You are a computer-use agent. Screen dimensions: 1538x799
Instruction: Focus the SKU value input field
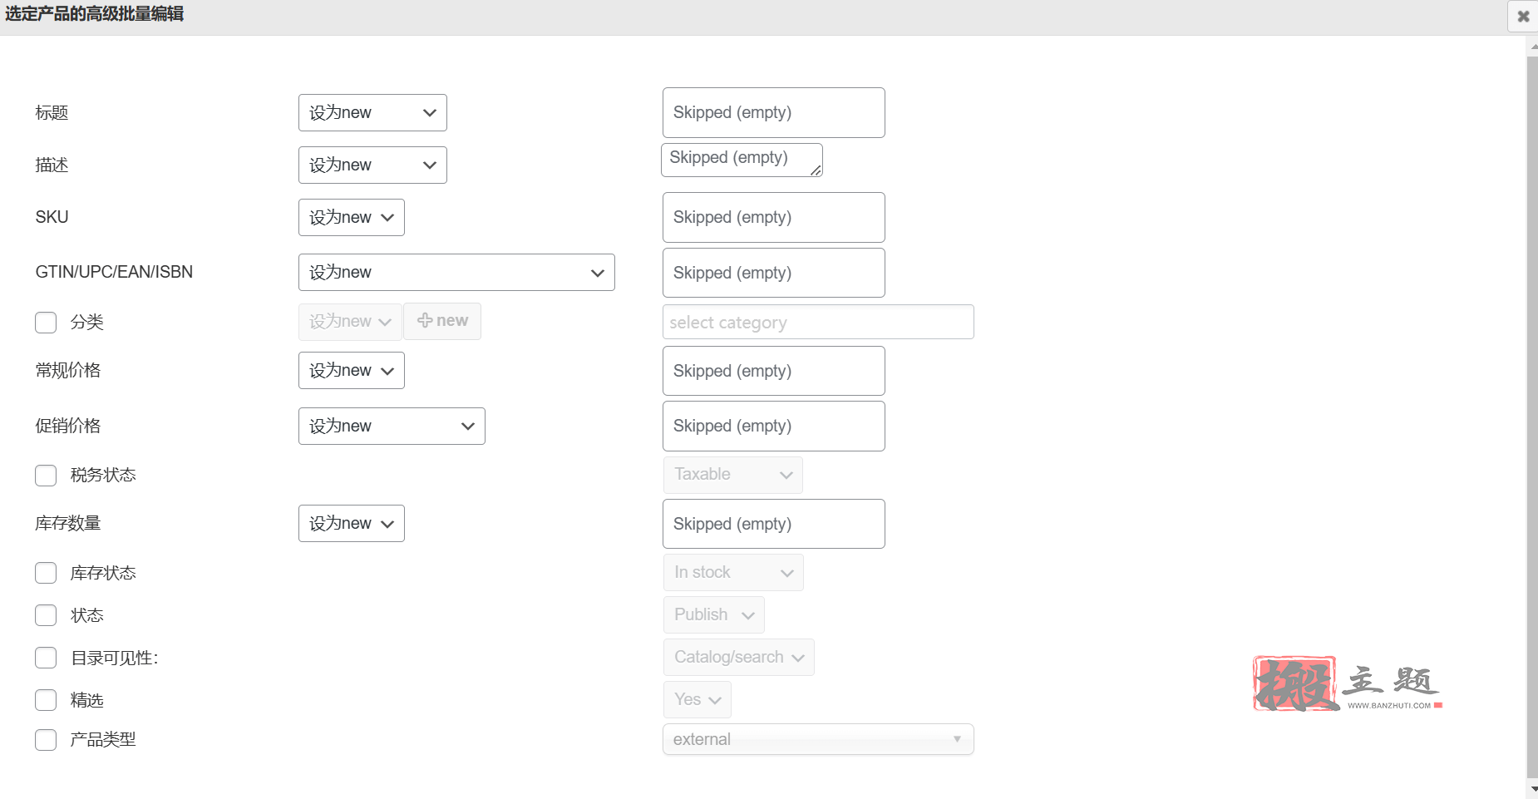click(x=774, y=217)
